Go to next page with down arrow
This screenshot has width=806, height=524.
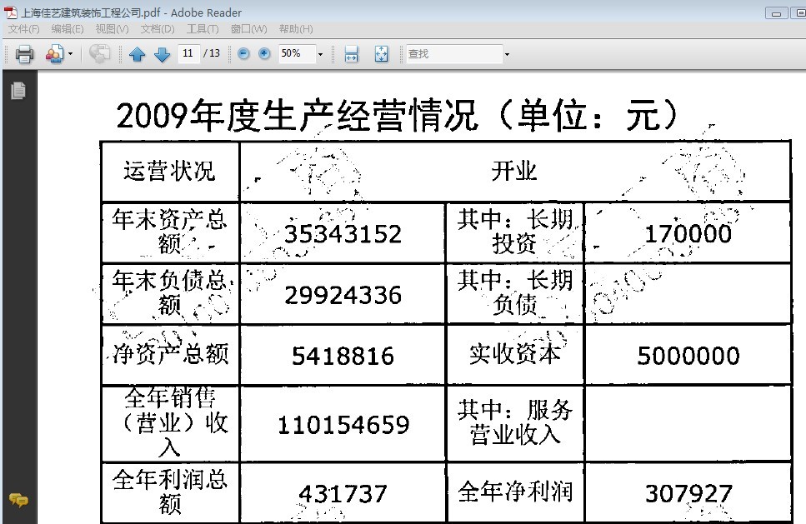(162, 54)
